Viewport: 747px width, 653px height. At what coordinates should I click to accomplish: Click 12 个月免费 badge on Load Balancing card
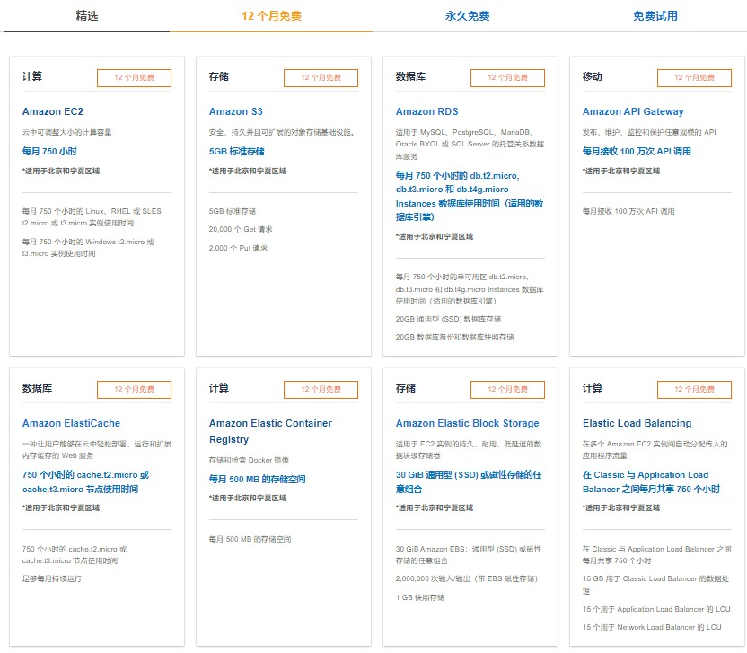point(694,390)
